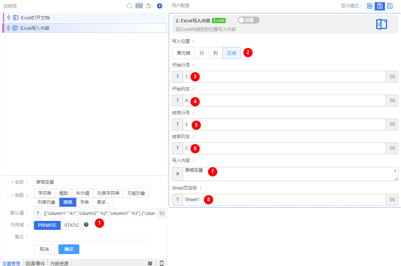The width and height of the screenshot is (401, 266).
Task: Click the Windows icon in bottom bar
Action: click(150, 263)
